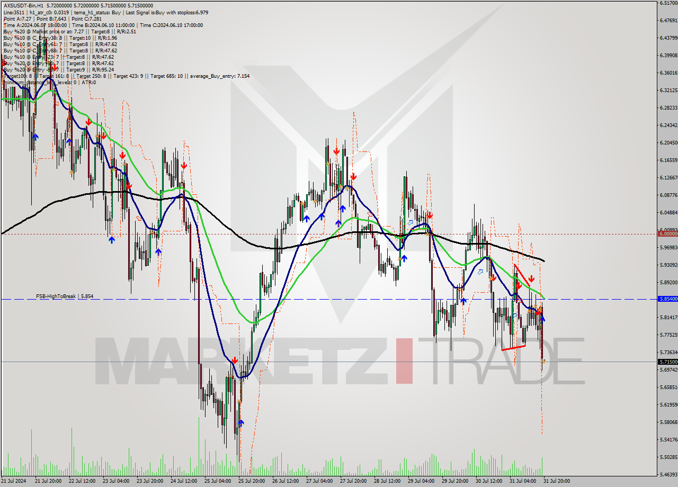Viewport: 678px width, 487px height.
Task: Click the 5.658 price axis label
Action: click(668, 387)
